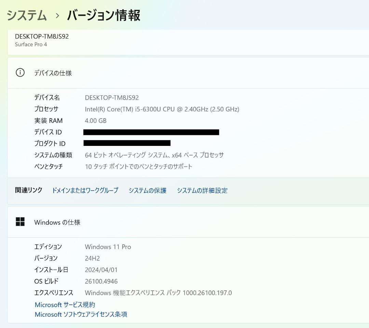
Task: Select the 実装 RAM value 4.00 GB
Action: click(x=96, y=121)
